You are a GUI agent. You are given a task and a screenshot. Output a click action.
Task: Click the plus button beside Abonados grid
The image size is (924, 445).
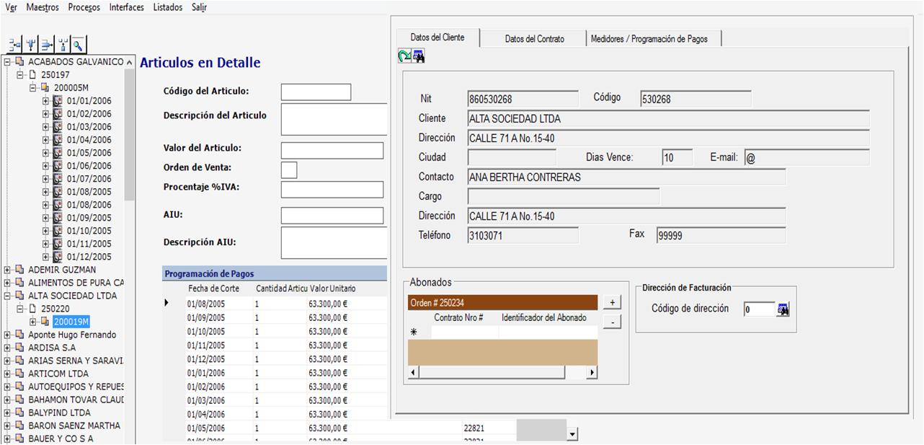point(612,303)
